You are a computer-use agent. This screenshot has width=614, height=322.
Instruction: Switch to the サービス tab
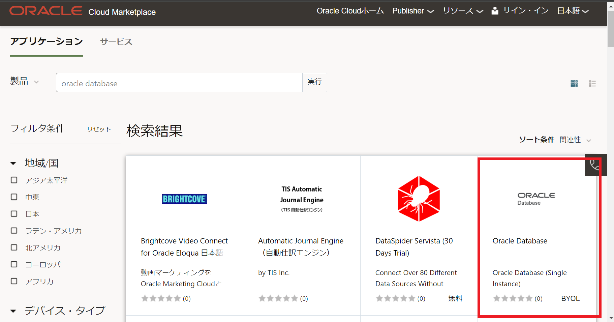tap(116, 42)
